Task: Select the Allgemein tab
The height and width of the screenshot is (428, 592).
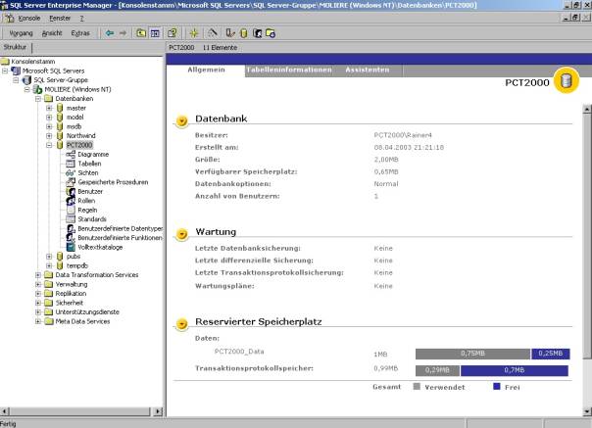Action: tap(206, 70)
